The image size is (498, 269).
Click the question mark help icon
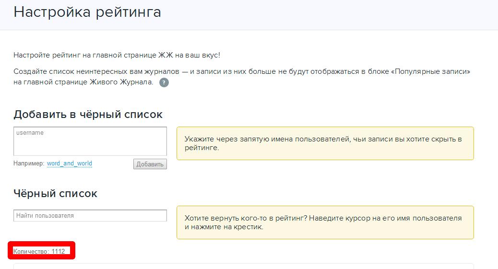click(x=164, y=82)
